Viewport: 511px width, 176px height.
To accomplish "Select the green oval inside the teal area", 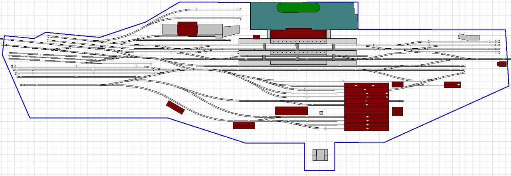I will [x=298, y=8].
